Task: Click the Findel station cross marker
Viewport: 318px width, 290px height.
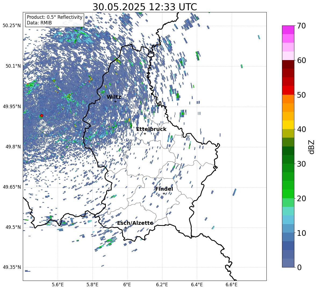Action: click(x=164, y=194)
